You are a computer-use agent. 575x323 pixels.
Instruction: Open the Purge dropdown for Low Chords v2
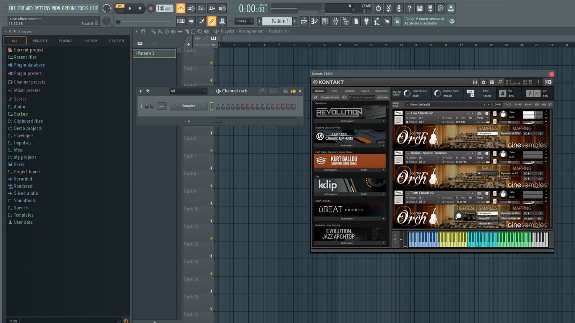click(x=482, y=118)
